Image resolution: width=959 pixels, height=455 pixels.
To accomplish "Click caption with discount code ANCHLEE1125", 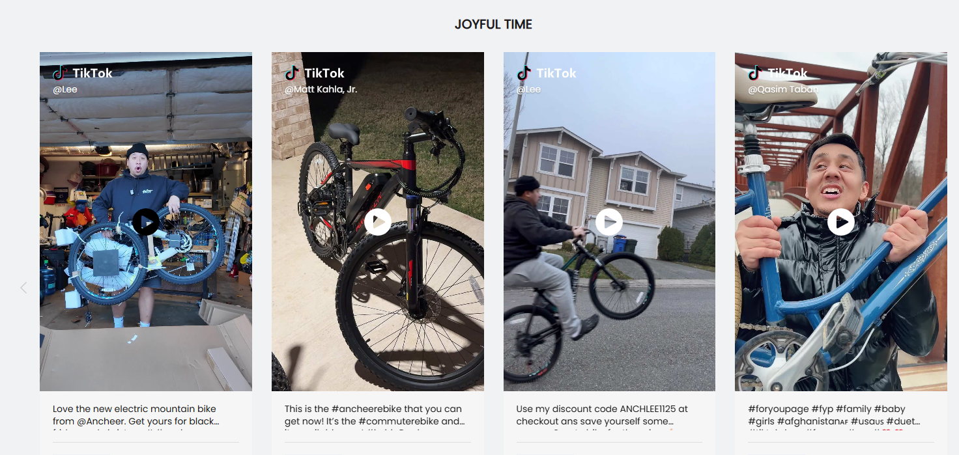I will pos(602,415).
